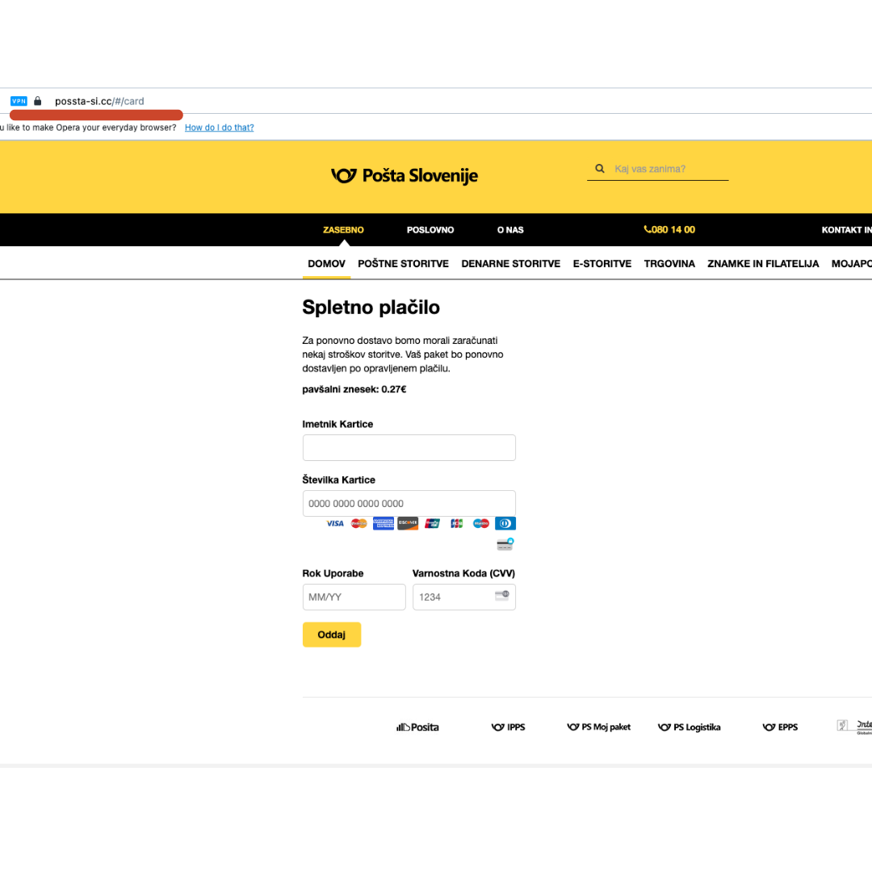This screenshot has height=872, width=872.
Task: Go to the DOMOV menu item
Action: tap(326, 263)
